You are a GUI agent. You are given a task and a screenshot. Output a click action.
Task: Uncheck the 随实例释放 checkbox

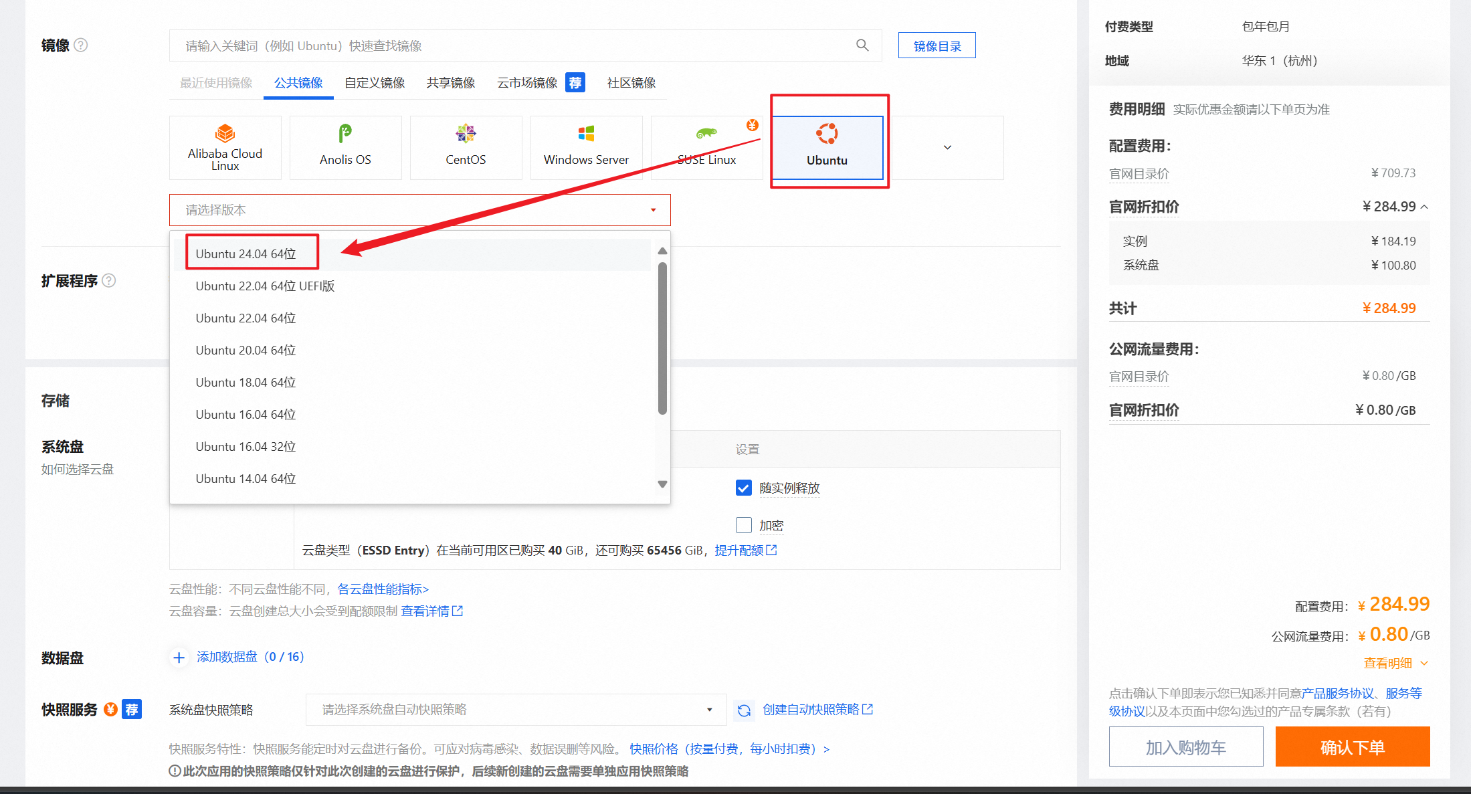pos(744,488)
